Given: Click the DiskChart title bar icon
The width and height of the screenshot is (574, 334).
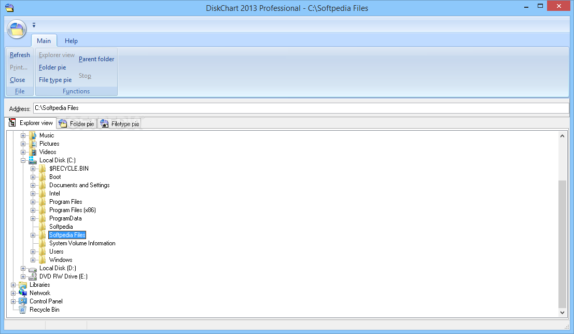Looking at the screenshot, I should pyautogui.click(x=9, y=8).
